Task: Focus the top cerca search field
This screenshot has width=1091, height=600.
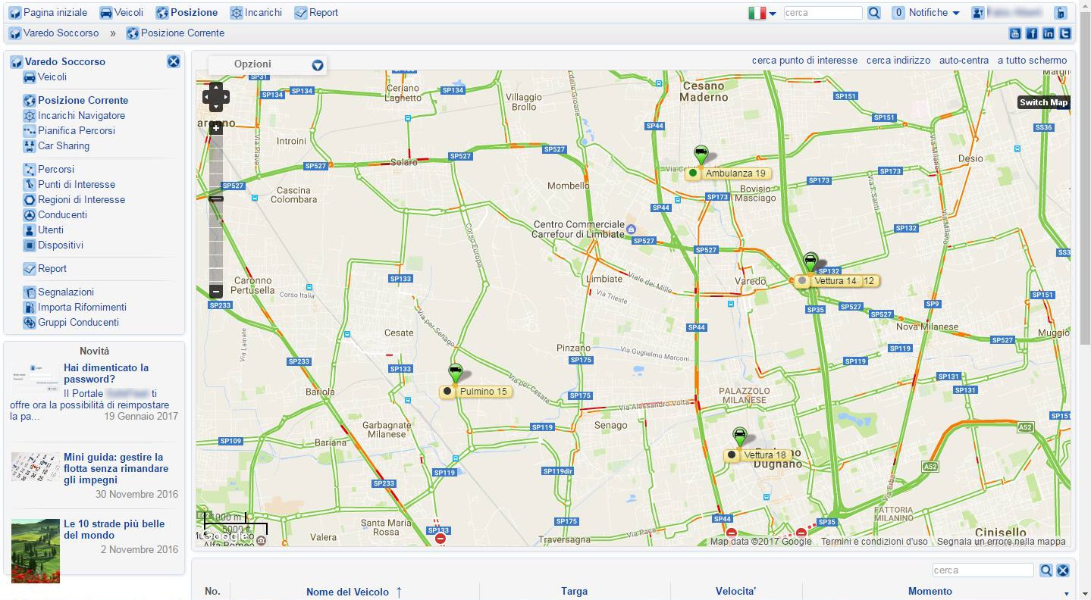Action: click(823, 13)
